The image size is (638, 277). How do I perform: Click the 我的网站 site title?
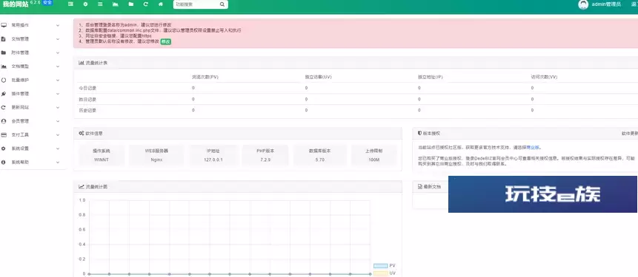(x=16, y=4)
